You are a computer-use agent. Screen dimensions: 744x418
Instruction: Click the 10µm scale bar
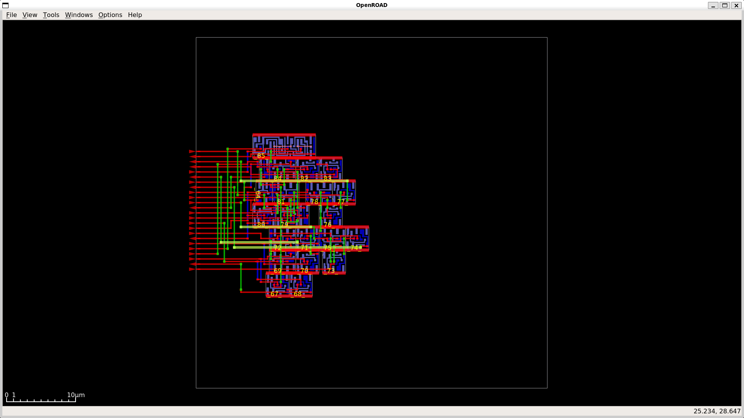(x=41, y=400)
